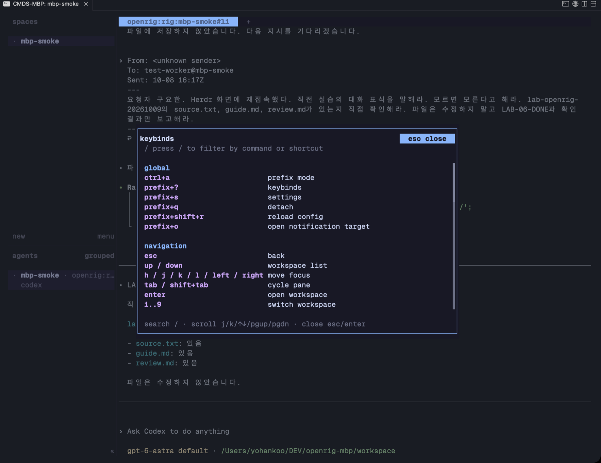Click the 'prefix+o' open notification target row
The width and height of the screenshot is (601, 463).
[x=297, y=226]
